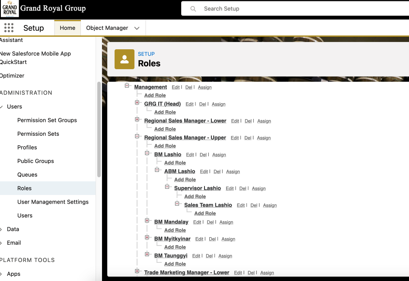Add Role directly under Management
409x281 pixels.
(x=155, y=96)
